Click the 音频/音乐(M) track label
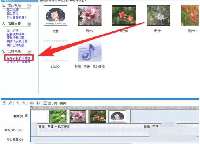 (13, 130)
